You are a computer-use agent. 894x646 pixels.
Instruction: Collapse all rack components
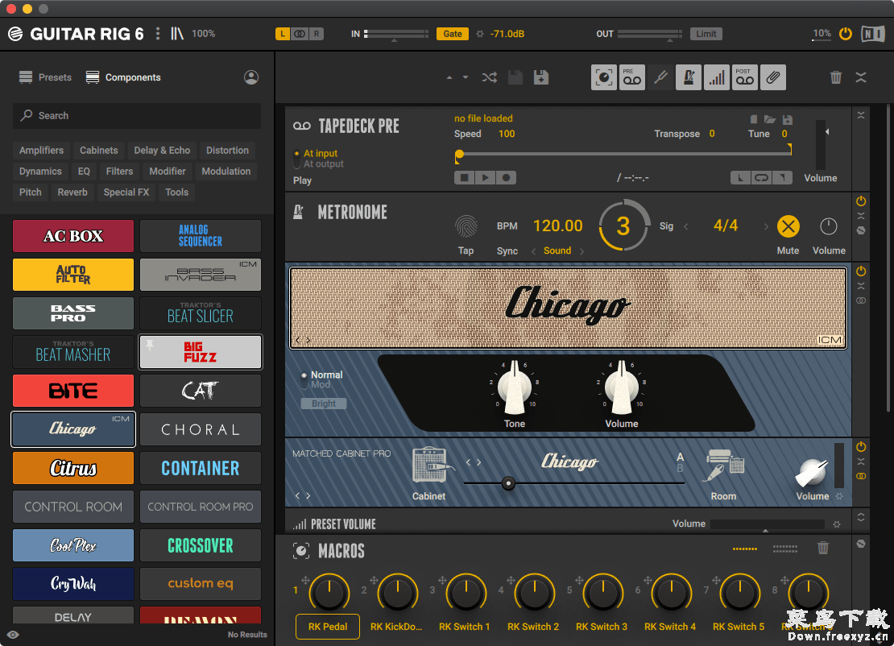pos(861,77)
